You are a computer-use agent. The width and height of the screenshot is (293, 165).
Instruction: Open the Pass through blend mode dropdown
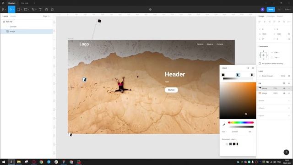(268, 76)
